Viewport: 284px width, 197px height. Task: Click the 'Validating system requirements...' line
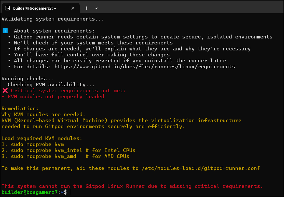(x=53, y=19)
